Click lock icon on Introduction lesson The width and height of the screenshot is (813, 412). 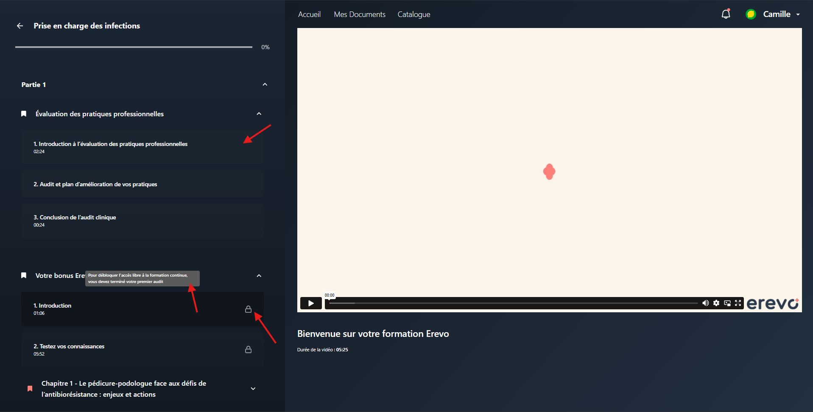pos(248,309)
